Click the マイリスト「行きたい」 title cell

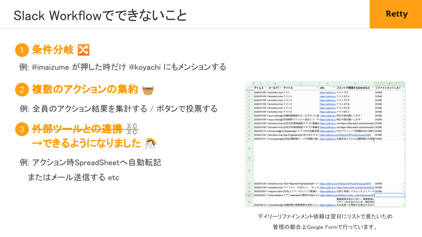click(301, 187)
